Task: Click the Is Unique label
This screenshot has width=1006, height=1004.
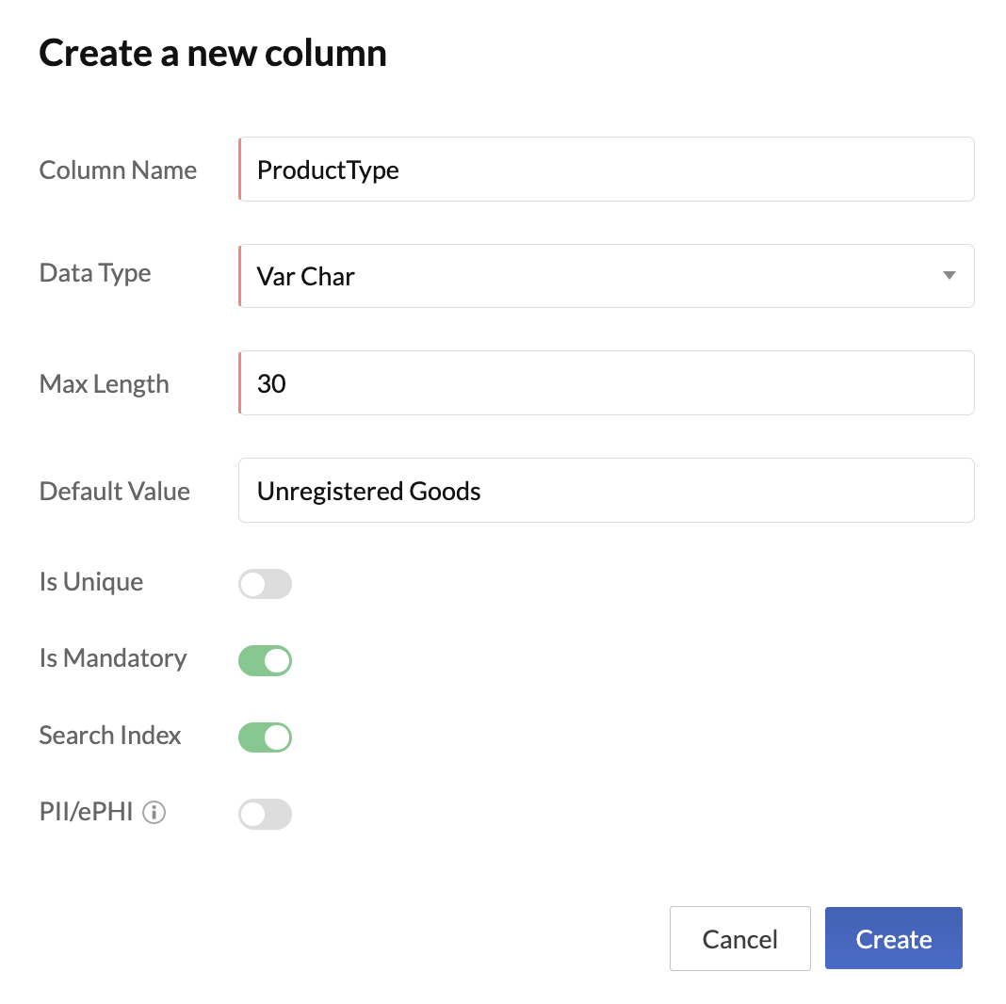Action: pos(90,582)
